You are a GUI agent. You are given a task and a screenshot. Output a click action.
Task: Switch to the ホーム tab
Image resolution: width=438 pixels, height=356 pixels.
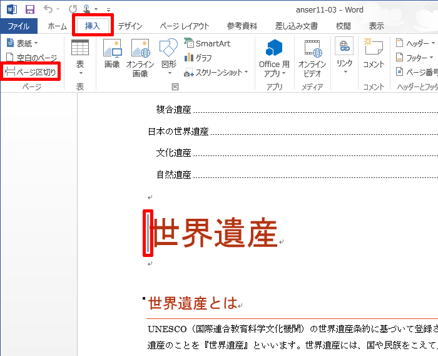point(58,26)
